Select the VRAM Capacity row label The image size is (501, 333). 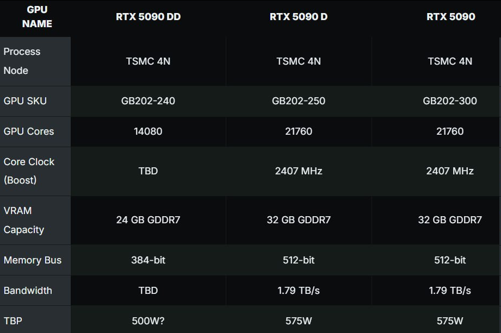coord(24,220)
